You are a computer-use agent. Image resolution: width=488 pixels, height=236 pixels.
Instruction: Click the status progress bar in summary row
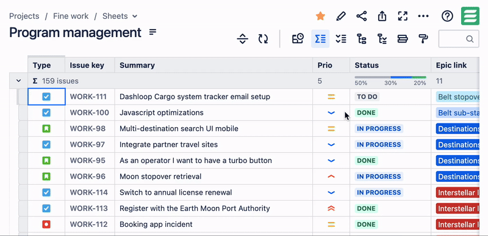tap(390, 77)
